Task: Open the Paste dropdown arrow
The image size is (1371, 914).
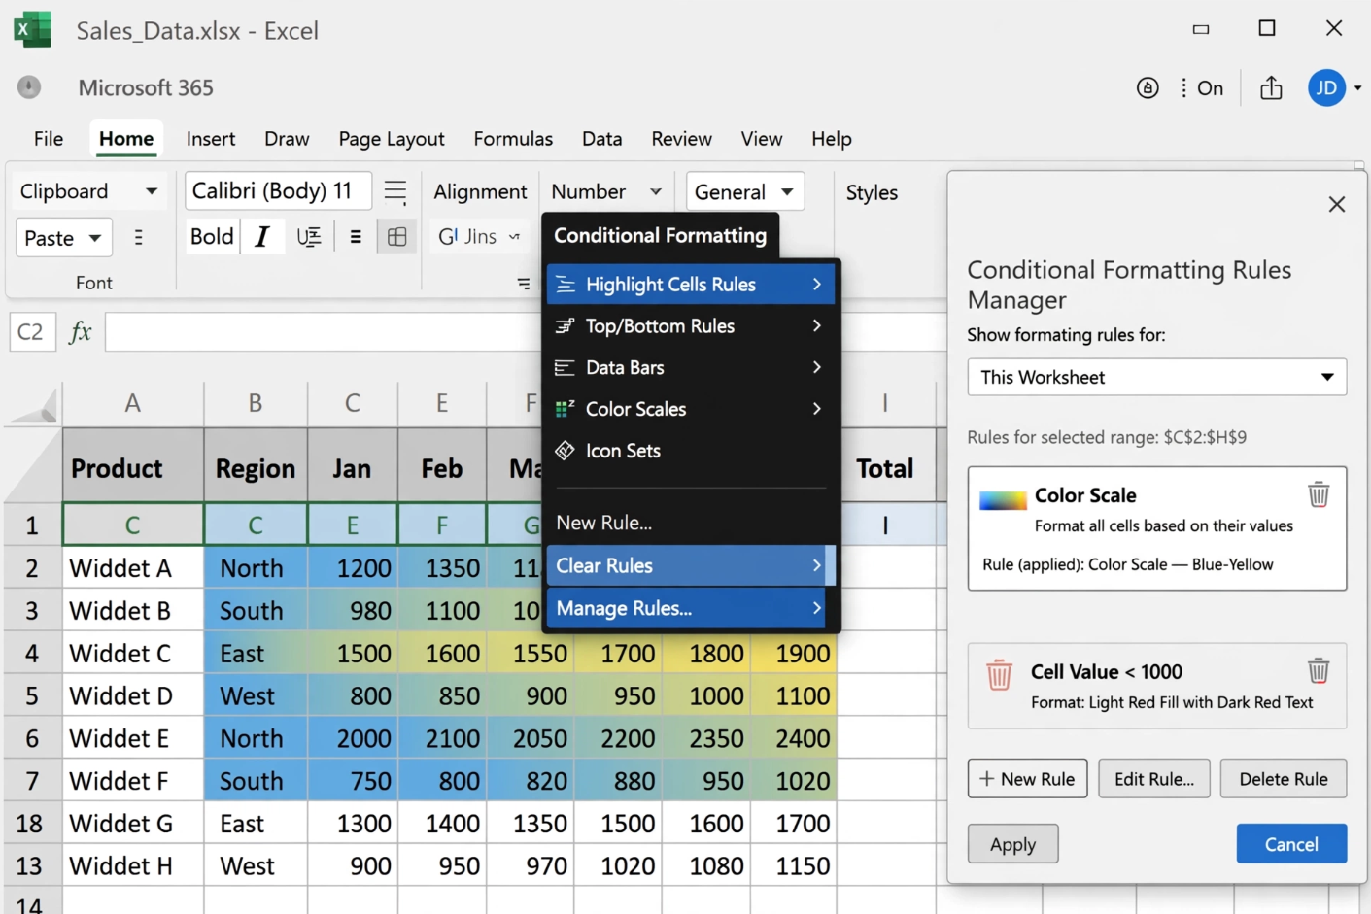Action: [95, 238]
